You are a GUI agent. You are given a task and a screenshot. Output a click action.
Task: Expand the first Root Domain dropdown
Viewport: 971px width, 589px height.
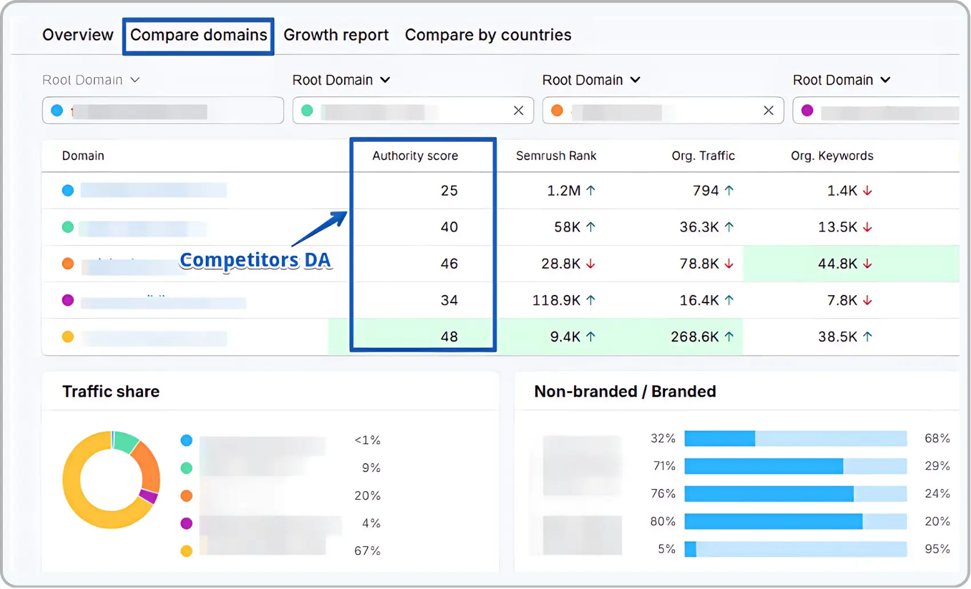click(91, 80)
